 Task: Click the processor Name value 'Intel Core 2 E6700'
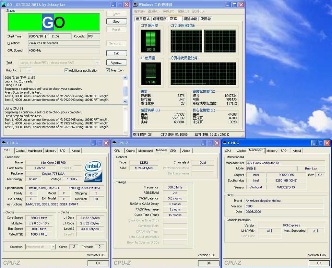(x=53, y=163)
